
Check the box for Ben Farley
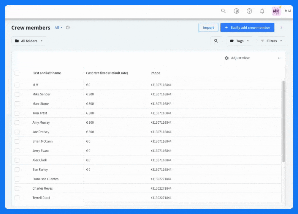coord(17,169)
